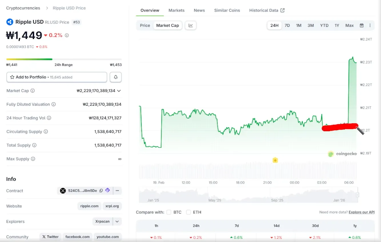Click the chart range slider right handle
Screen dimensions: 381x242
click(357, 195)
